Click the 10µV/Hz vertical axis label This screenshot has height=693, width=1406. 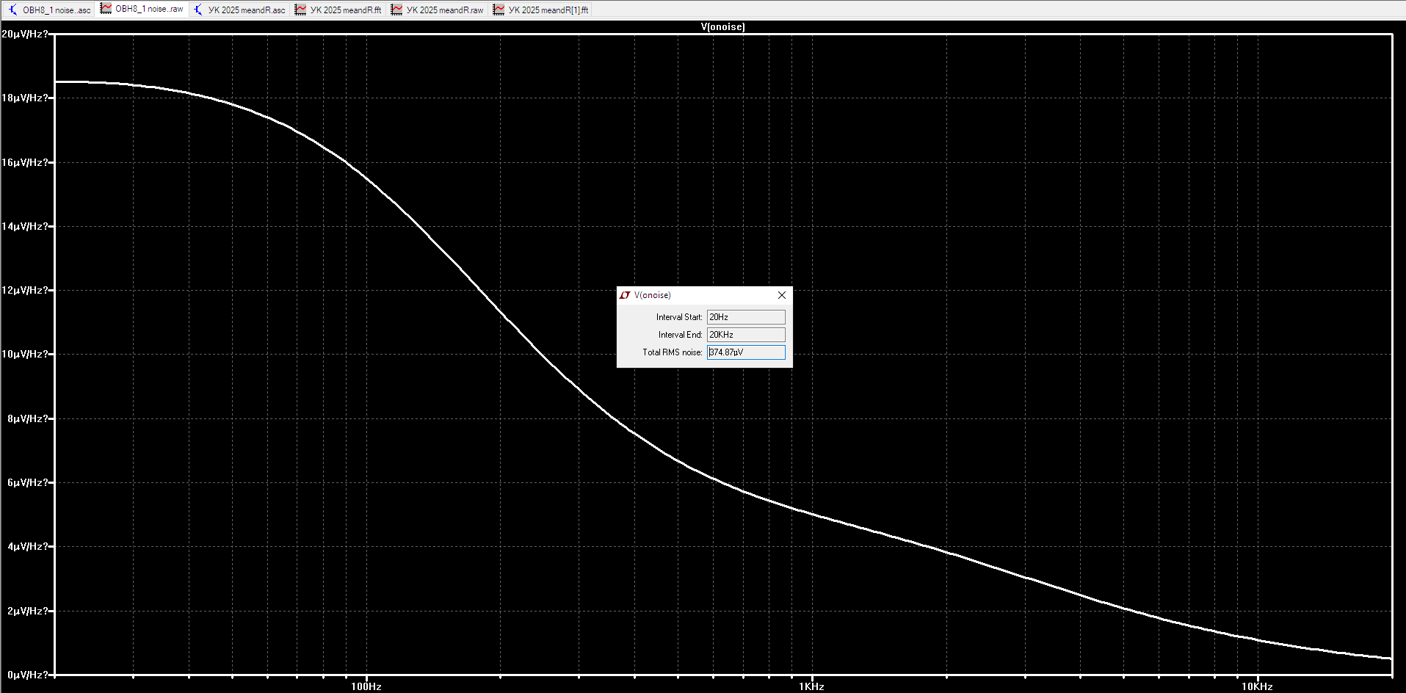coord(25,354)
